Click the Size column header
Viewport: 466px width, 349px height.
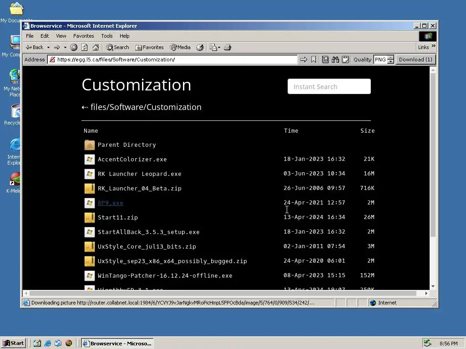pyautogui.click(x=367, y=130)
